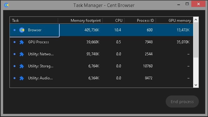Click the scrollbar up arrow
The image size is (208, 117).
tap(196, 20)
